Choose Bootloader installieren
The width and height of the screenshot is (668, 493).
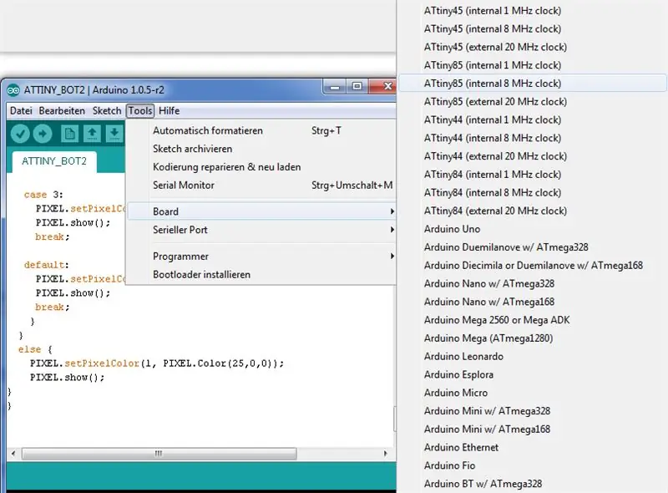261,275
